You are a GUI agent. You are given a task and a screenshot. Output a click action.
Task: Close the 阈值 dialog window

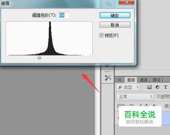pos(127,2)
